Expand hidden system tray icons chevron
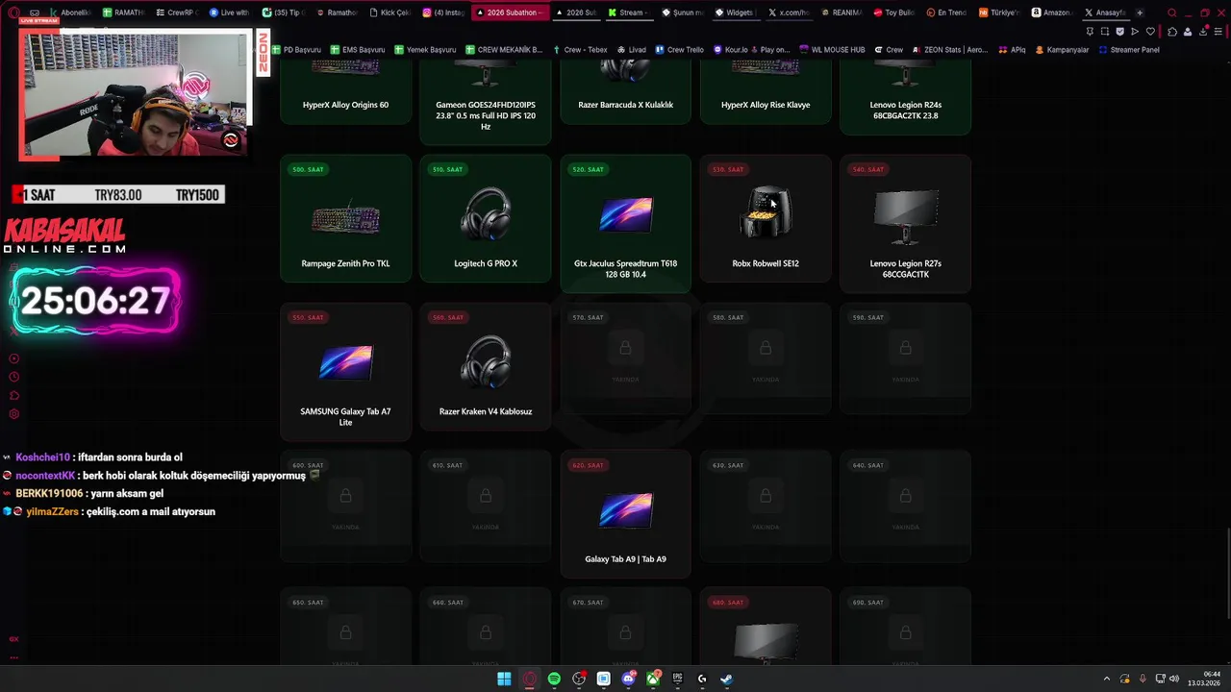Image resolution: width=1231 pixels, height=692 pixels. [1106, 679]
